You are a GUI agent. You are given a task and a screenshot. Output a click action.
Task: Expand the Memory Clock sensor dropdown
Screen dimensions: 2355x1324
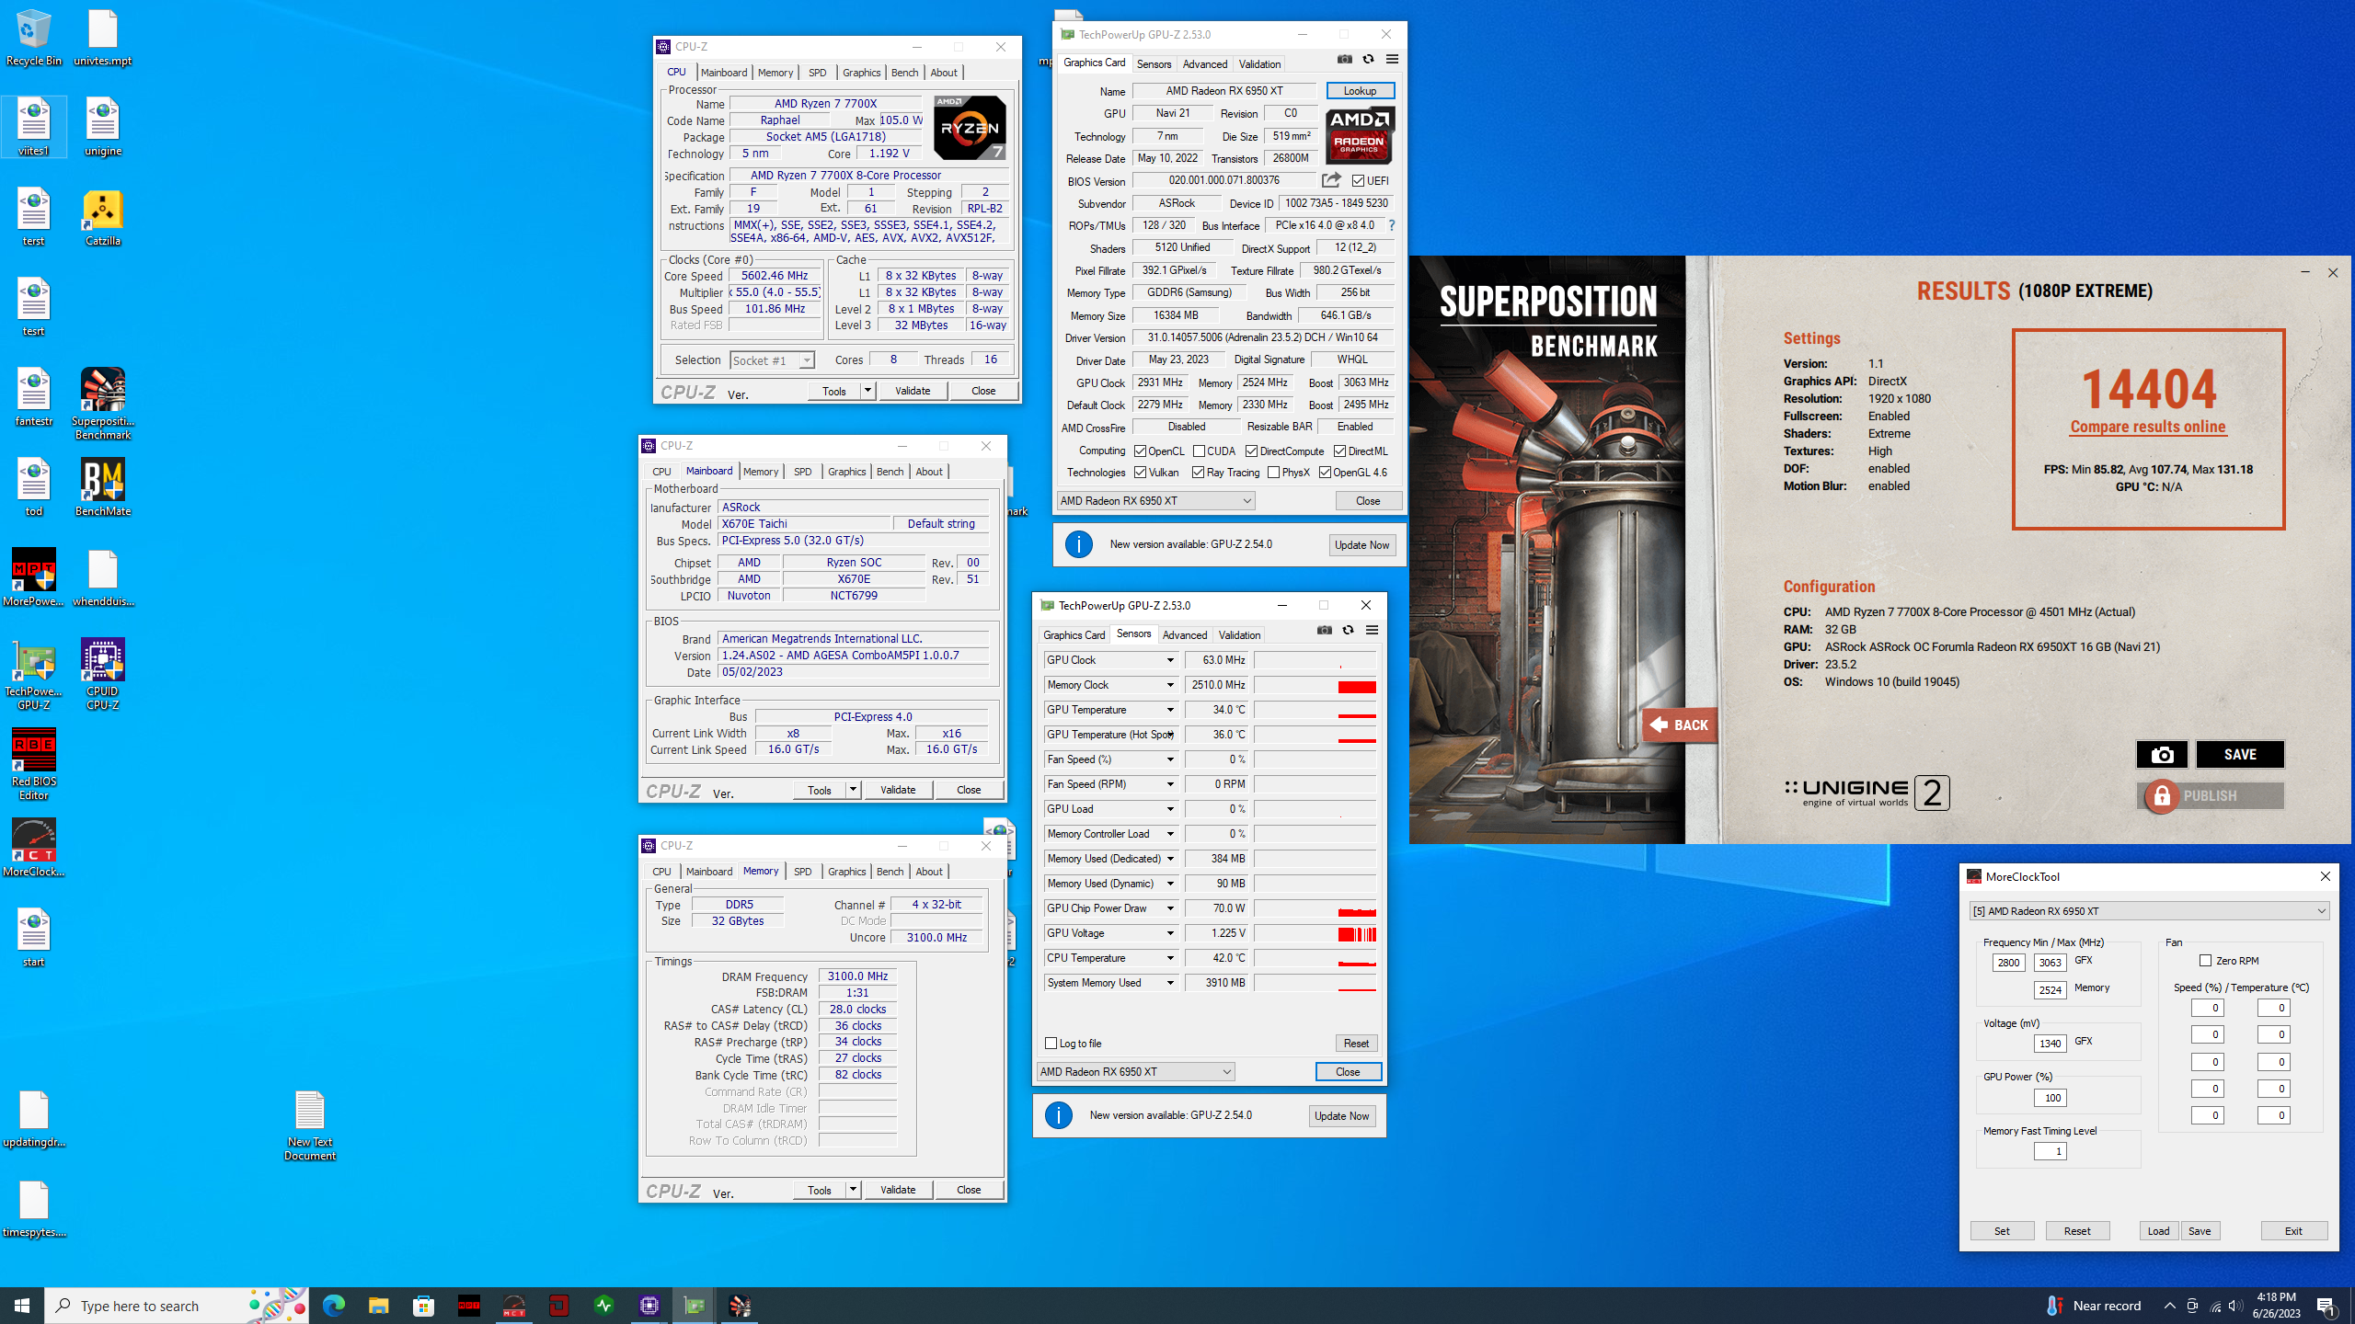coord(1170,685)
